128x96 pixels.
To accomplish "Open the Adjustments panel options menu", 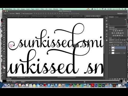I will coord(126,27).
